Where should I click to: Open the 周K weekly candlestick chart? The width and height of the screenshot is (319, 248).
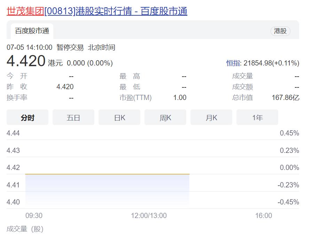[x=165, y=117]
